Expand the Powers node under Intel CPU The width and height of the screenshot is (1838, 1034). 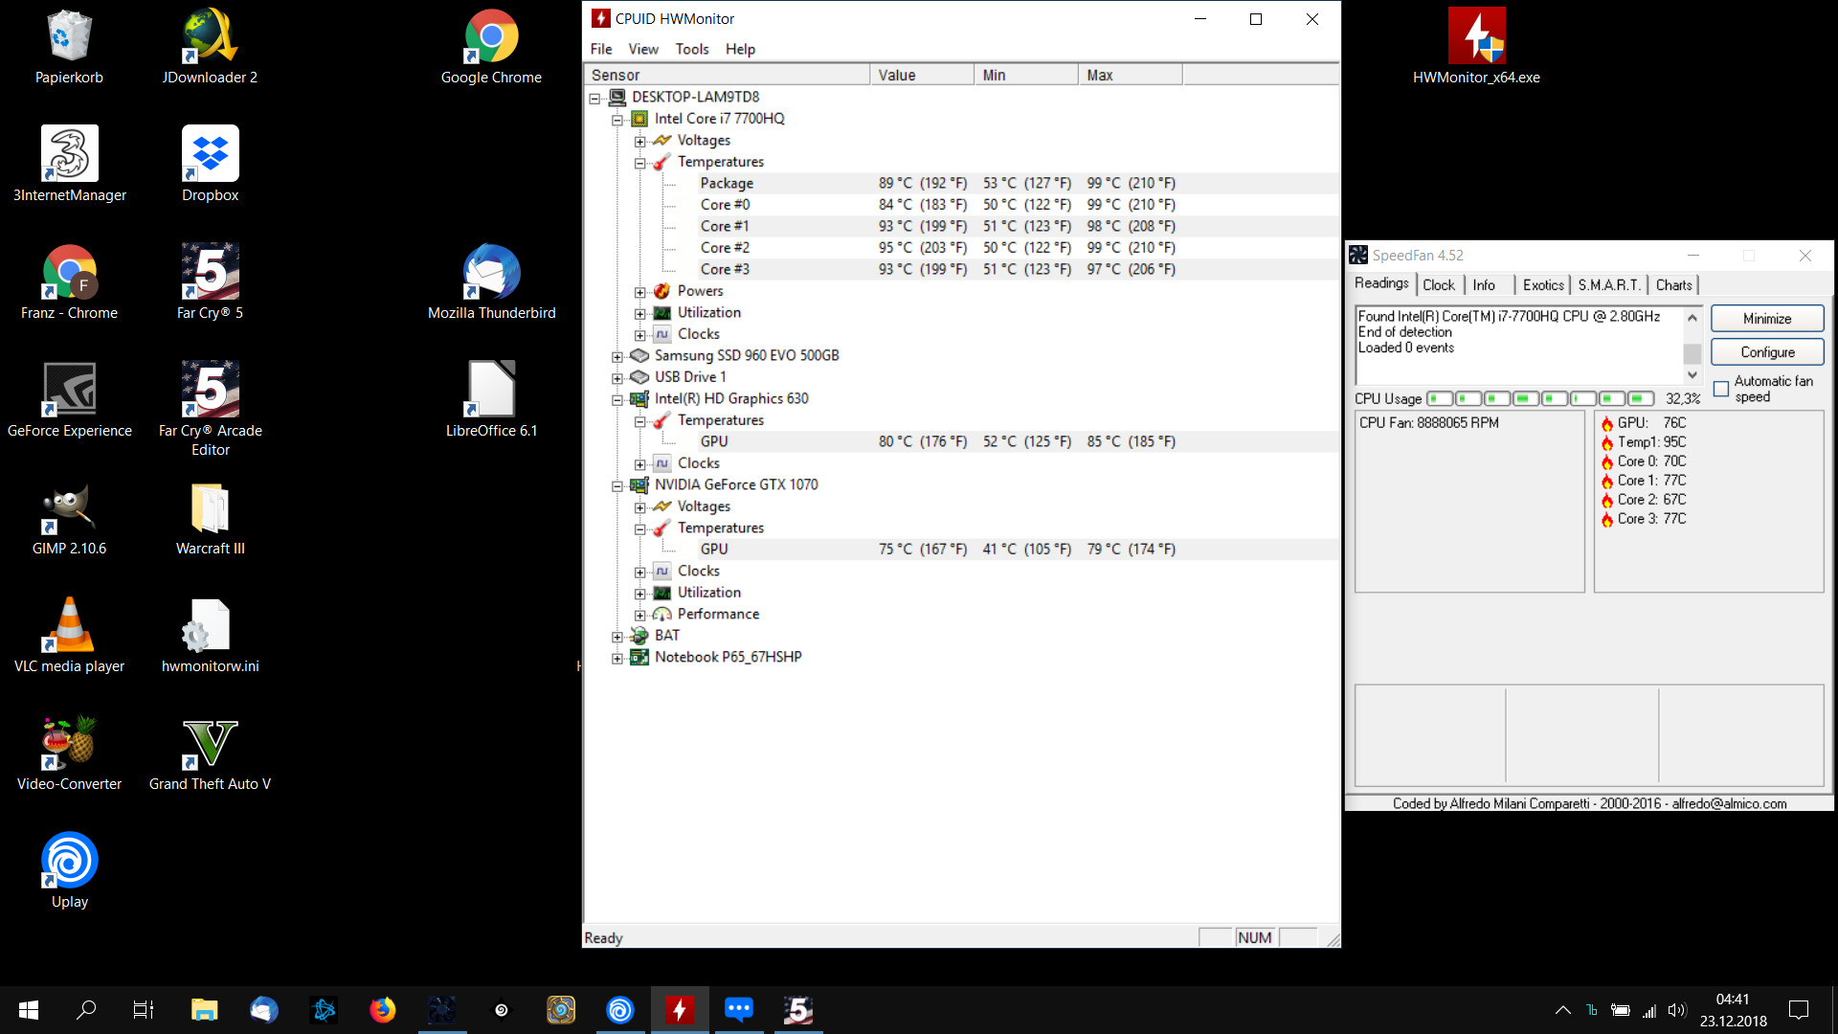point(640,292)
